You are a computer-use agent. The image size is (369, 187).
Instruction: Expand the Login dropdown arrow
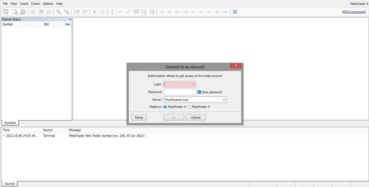point(193,84)
